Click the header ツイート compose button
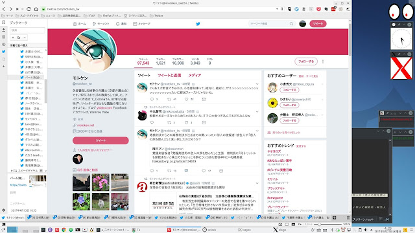 (x=318, y=24)
